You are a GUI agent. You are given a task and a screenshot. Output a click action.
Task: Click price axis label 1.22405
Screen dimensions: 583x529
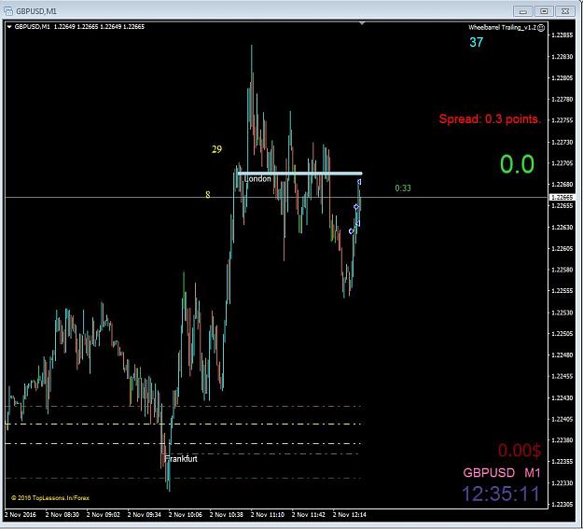coord(562,419)
